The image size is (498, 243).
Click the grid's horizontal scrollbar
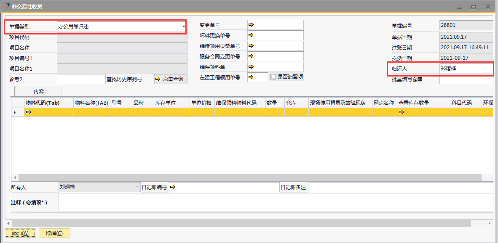[253, 178]
